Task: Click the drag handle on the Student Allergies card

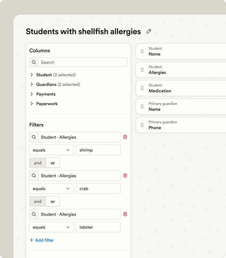Action: (x=142, y=70)
